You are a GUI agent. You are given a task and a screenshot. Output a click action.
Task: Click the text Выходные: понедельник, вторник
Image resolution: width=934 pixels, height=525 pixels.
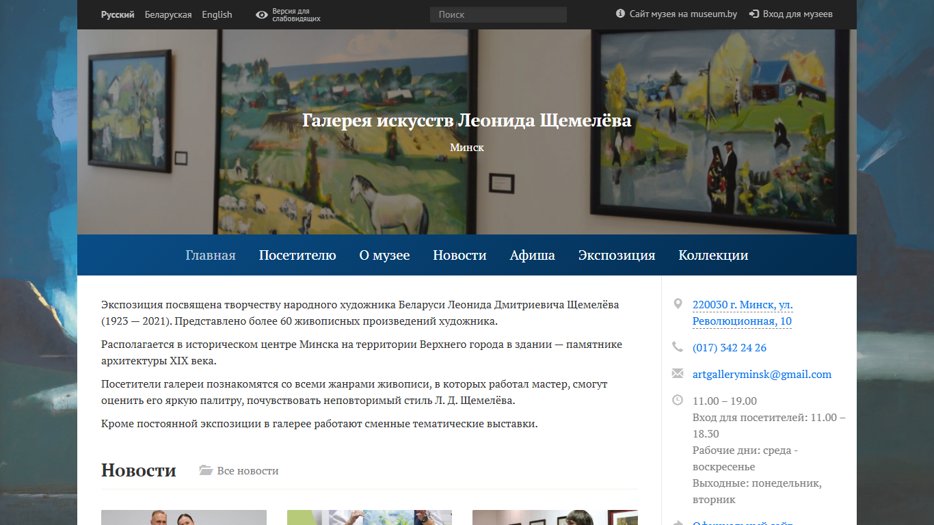[x=757, y=492]
